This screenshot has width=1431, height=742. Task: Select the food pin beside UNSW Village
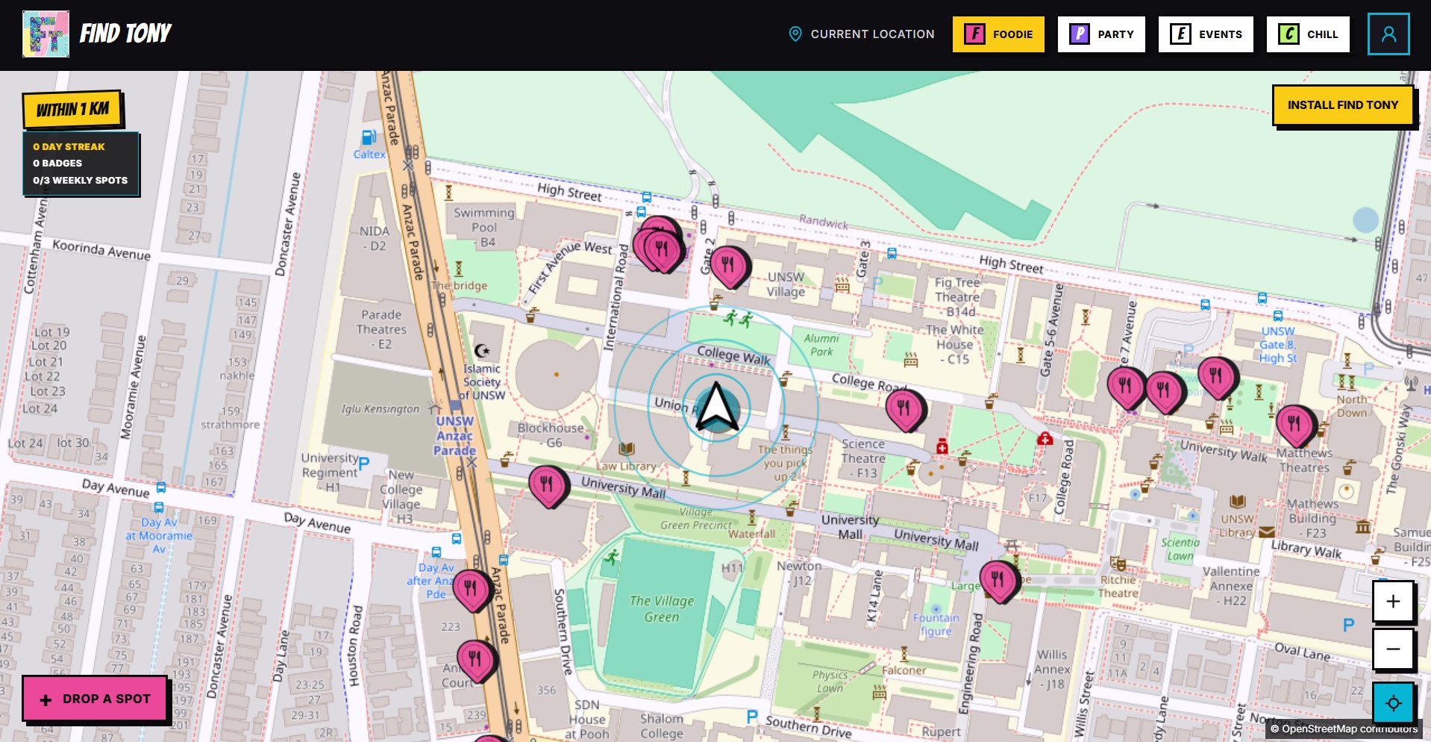click(x=729, y=266)
